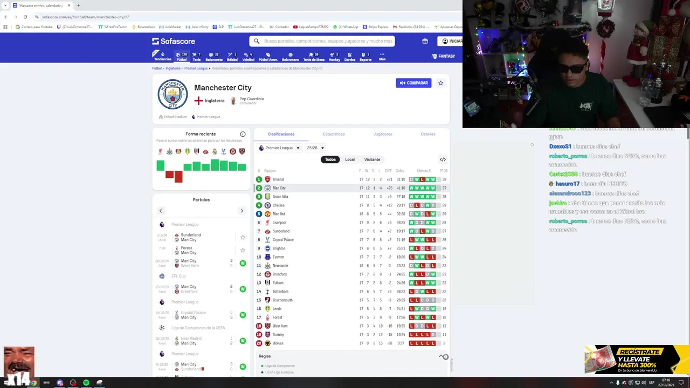The height and width of the screenshot is (388, 690).
Task: Reload the page in the browser
Action: 25,17
